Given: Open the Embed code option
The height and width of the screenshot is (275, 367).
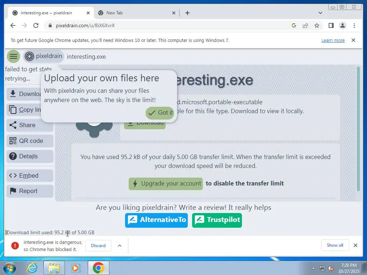Looking at the screenshot, I should [30, 175].
